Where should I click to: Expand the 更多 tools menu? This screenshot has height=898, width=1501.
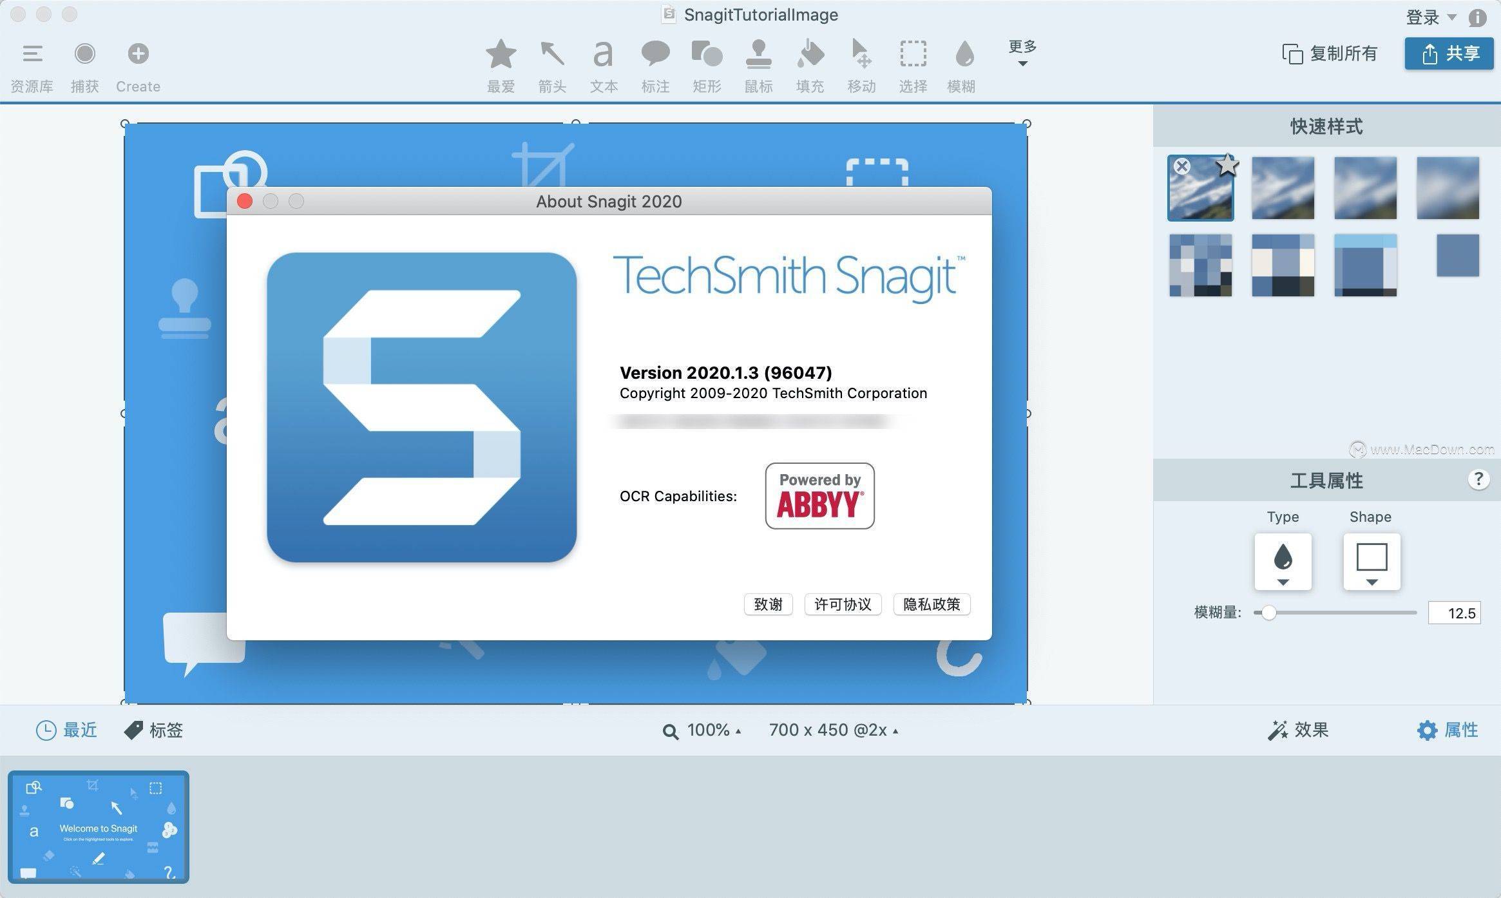pos(1022,53)
